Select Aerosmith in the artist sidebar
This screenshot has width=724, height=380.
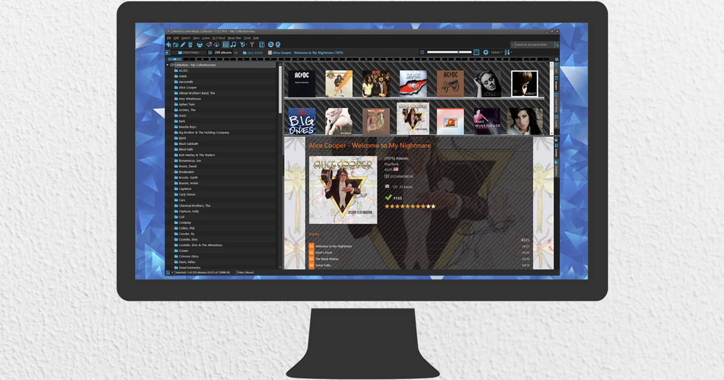click(187, 81)
